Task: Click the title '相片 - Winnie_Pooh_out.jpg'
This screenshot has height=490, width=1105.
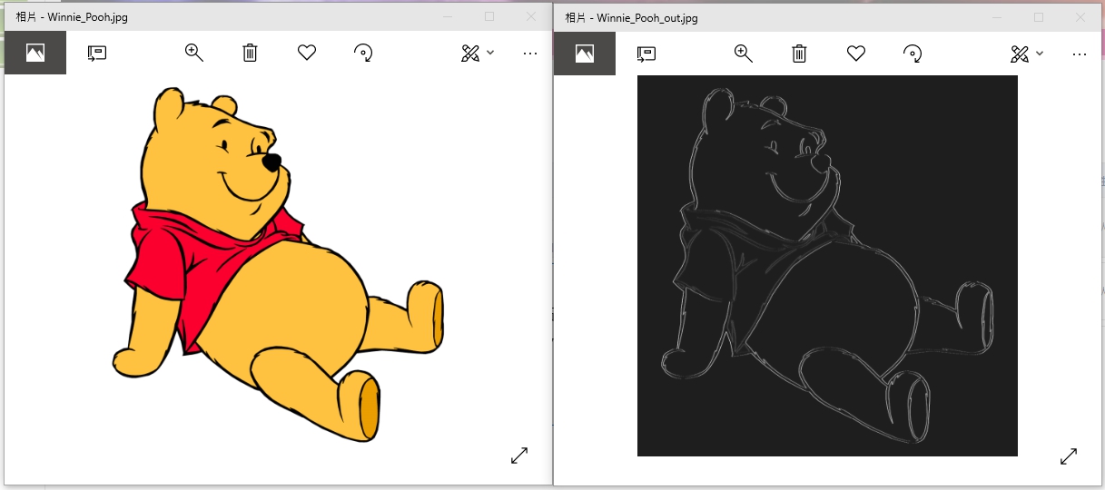Action: [x=631, y=18]
